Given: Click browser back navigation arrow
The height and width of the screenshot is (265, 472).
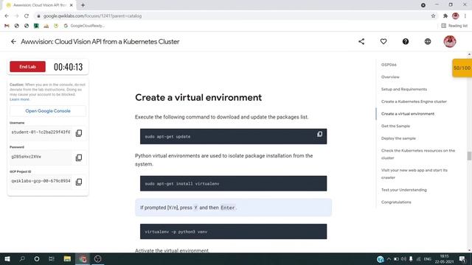Looking at the screenshot, I should point(7,16).
